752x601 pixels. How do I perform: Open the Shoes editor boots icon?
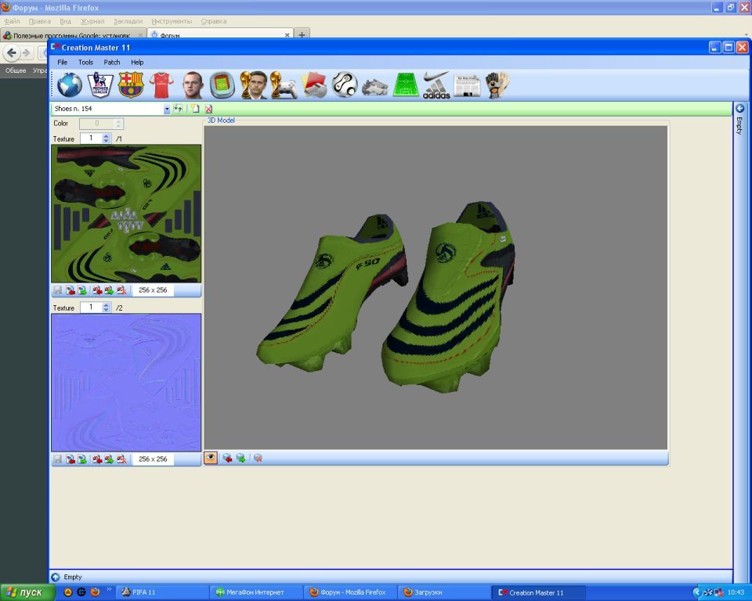tap(375, 87)
